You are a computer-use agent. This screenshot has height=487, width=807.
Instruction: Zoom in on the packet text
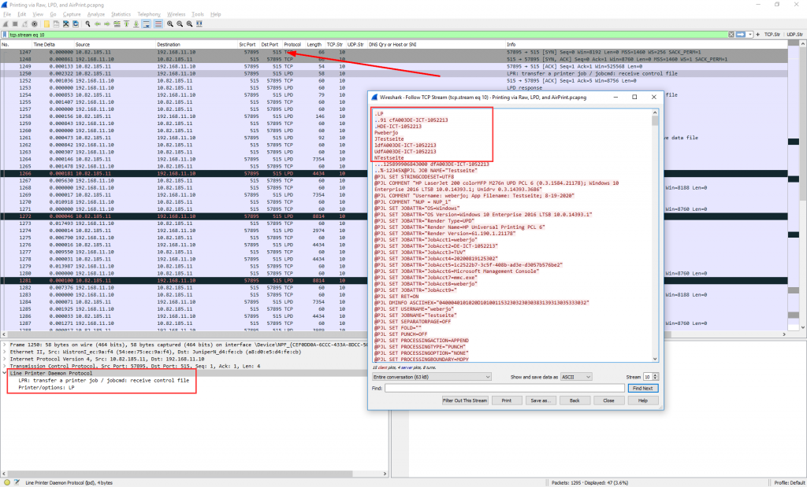170,24
